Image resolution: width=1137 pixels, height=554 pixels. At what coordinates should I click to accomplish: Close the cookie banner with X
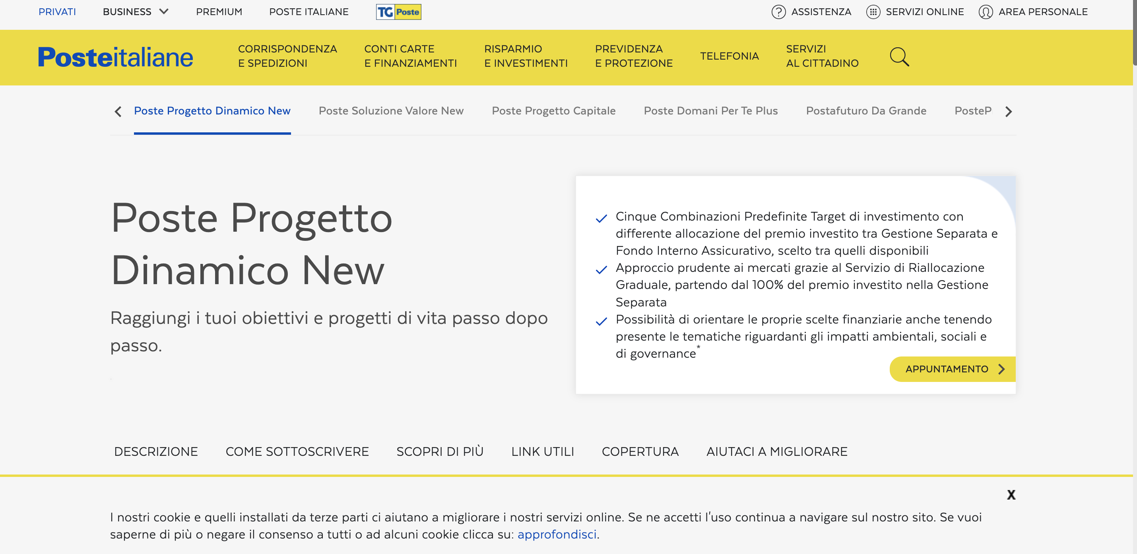tap(1011, 495)
